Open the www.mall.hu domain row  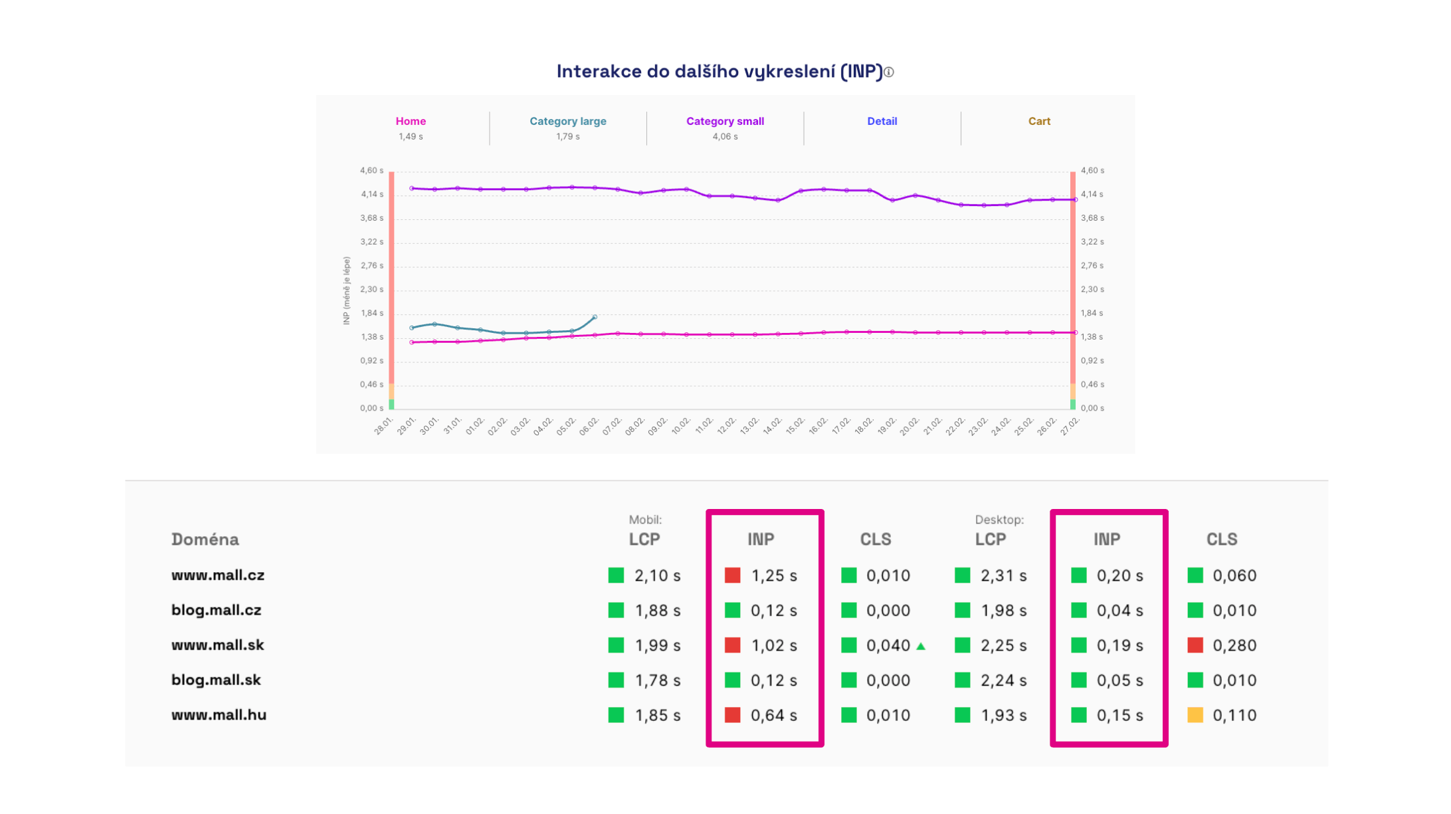tap(219, 715)
